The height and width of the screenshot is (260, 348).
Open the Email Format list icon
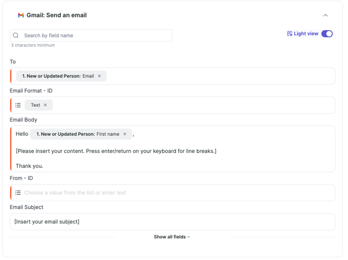(x=18, y=105)
